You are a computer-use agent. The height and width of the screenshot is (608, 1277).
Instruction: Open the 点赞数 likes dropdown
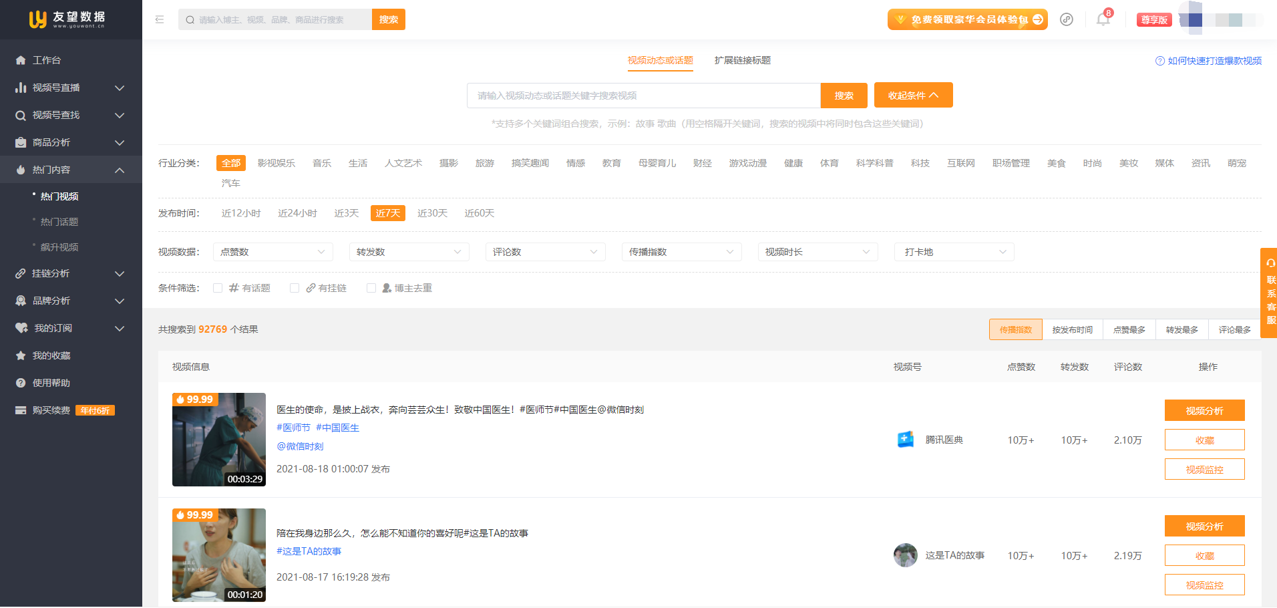(x=272, y=251)
